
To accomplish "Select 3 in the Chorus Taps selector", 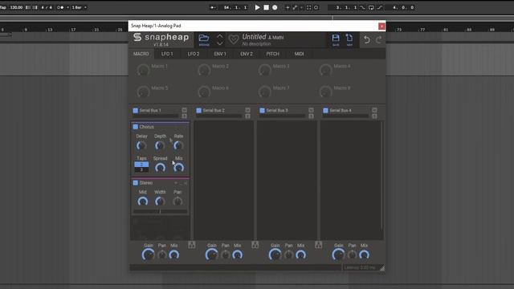I will 141,169.
